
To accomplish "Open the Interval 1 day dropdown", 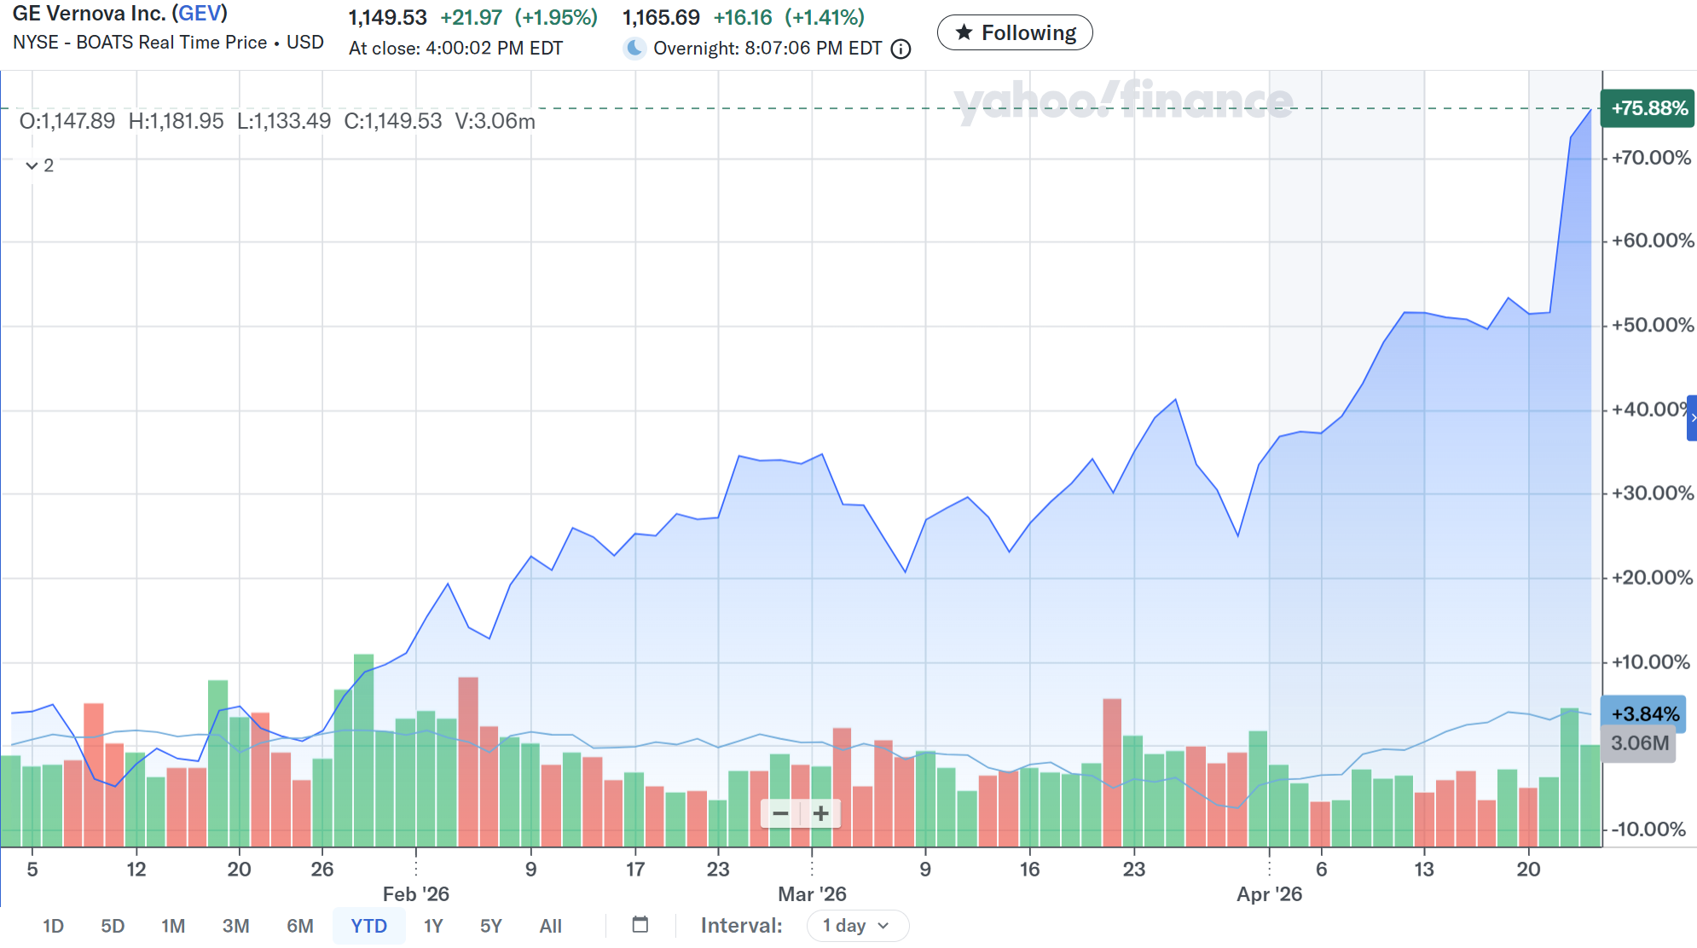I will tap(857, 925).
